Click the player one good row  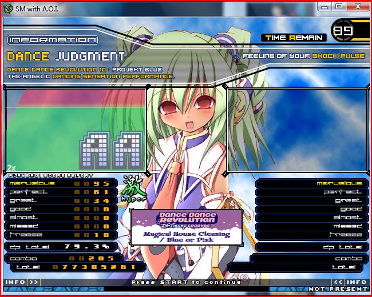(61, 210)
